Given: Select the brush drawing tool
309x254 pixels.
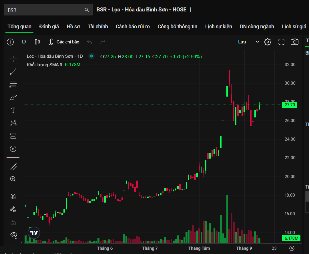Looking at the screenshot, I should pos(13,97).
